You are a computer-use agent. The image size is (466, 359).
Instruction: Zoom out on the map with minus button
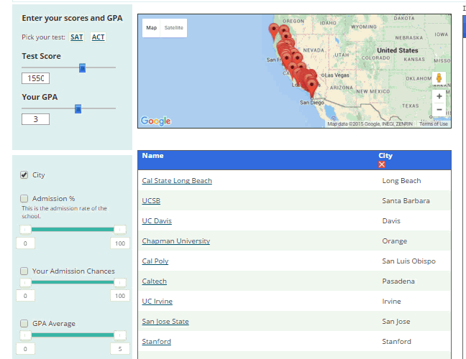point(439,110)
